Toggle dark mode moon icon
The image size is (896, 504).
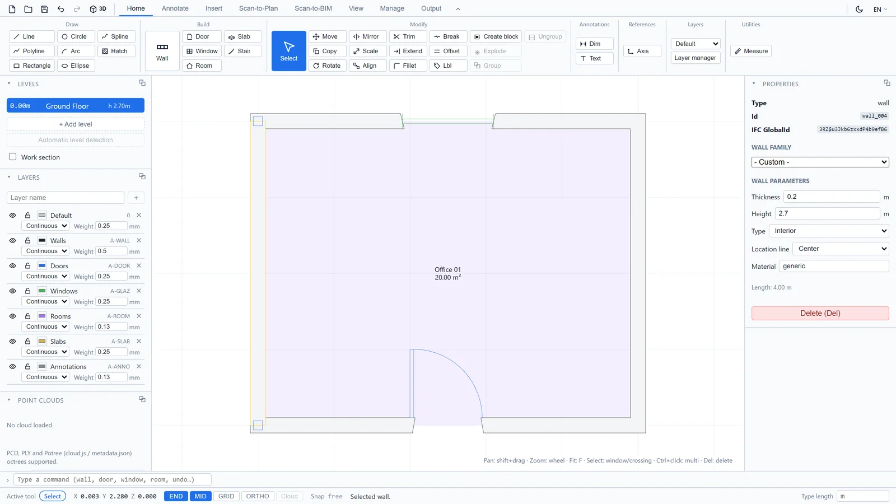pyautogui.click(x=859, y=9)
